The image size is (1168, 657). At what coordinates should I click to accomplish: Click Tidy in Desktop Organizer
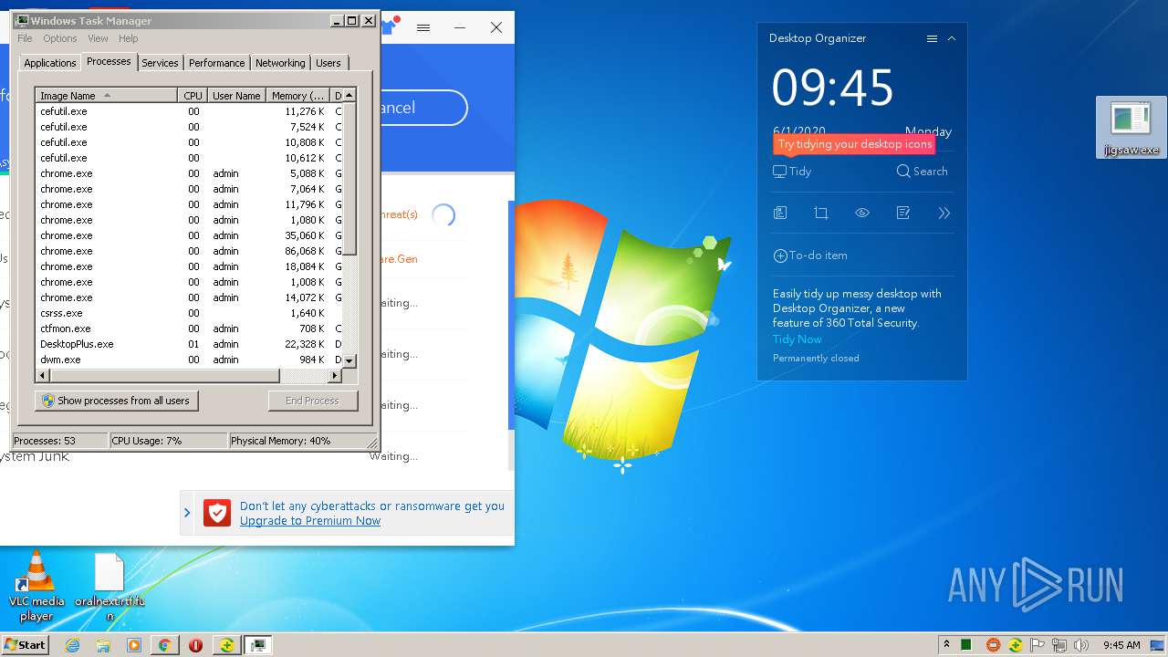tap(792, 171)
